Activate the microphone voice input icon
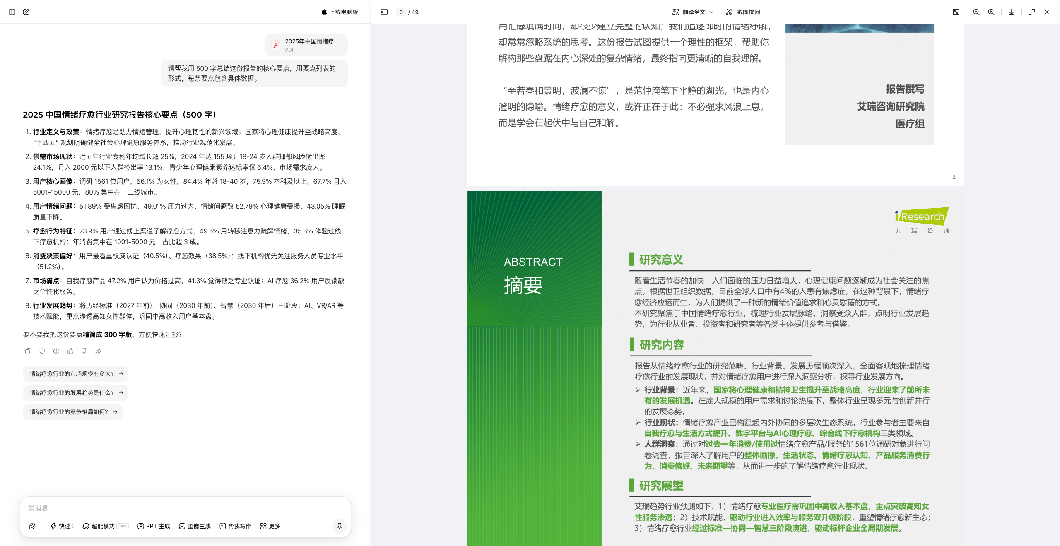1060x546 pixels. [340, 526]
